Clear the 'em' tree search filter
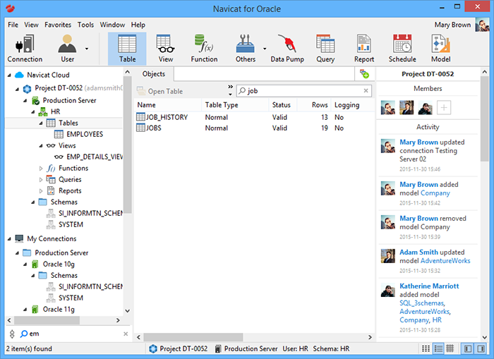This screenshot has height=359, width=494. click(126, 334)
